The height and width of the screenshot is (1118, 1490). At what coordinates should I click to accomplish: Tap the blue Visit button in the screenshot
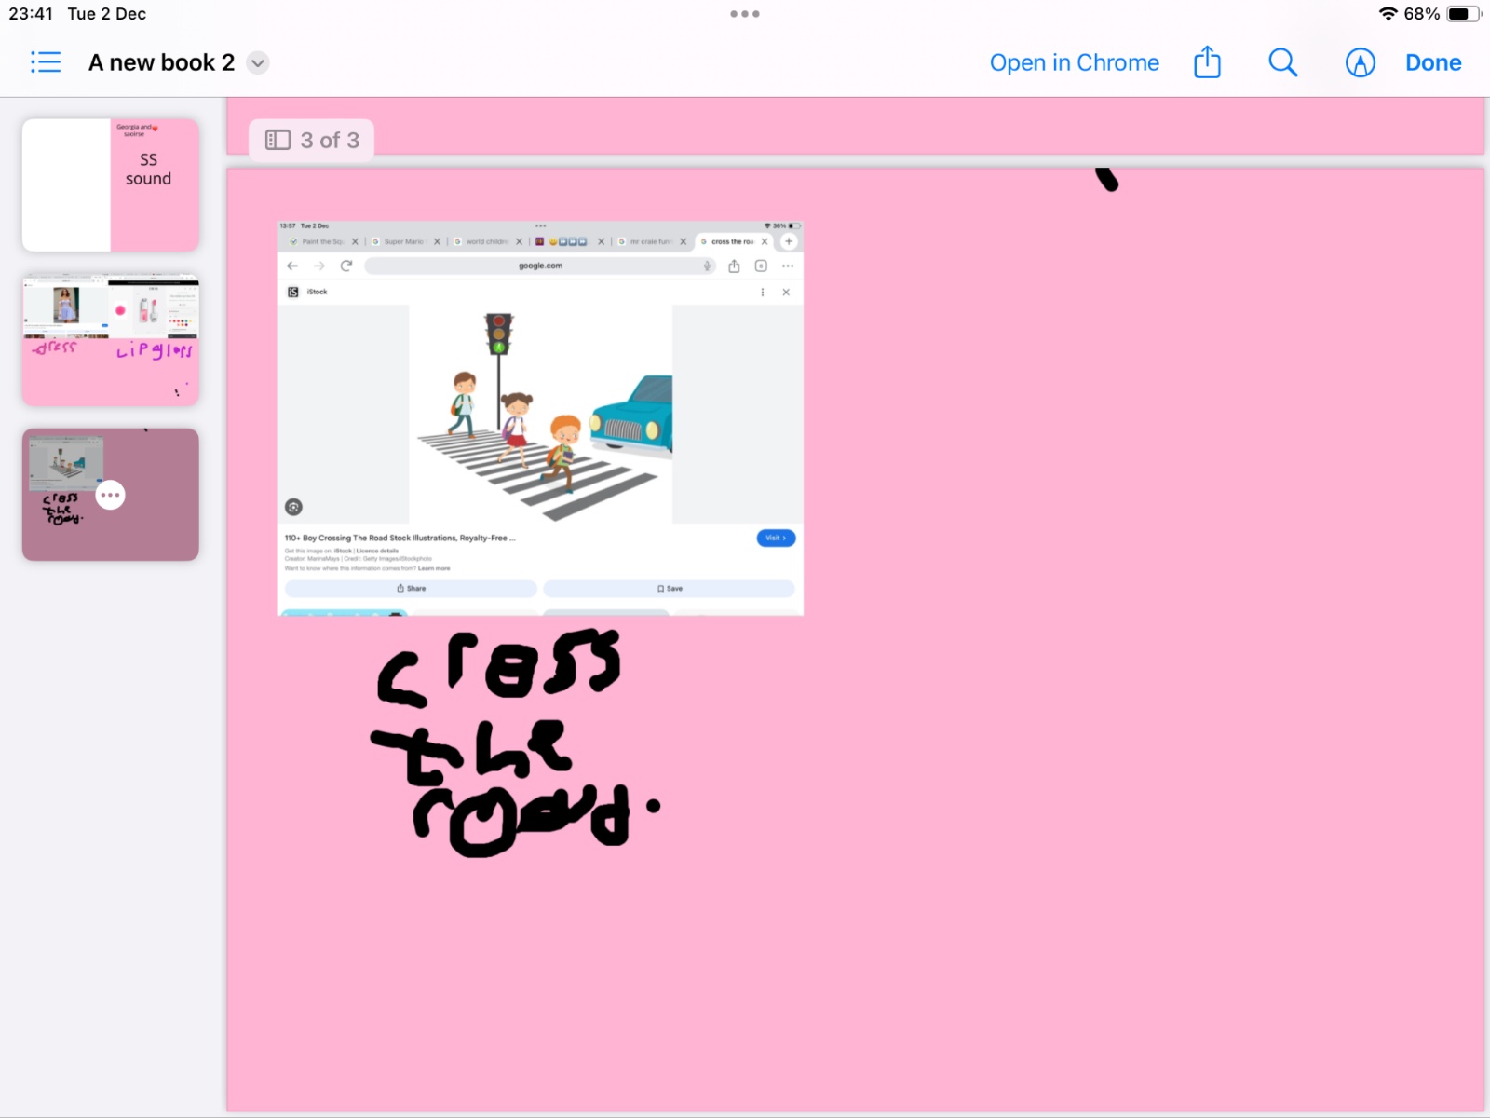(x=775, y=538)
